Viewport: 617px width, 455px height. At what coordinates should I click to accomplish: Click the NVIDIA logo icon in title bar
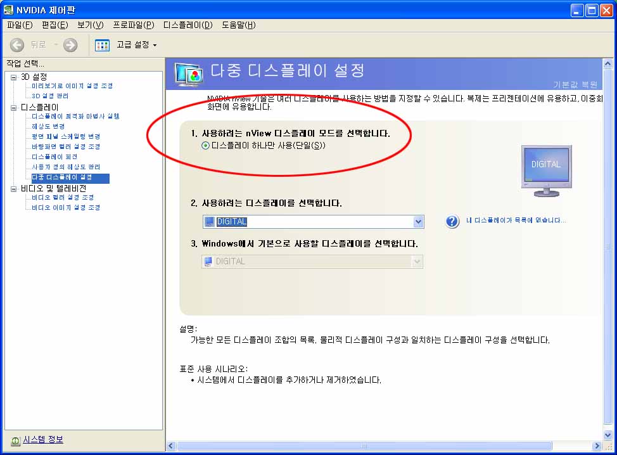point(8,10)
